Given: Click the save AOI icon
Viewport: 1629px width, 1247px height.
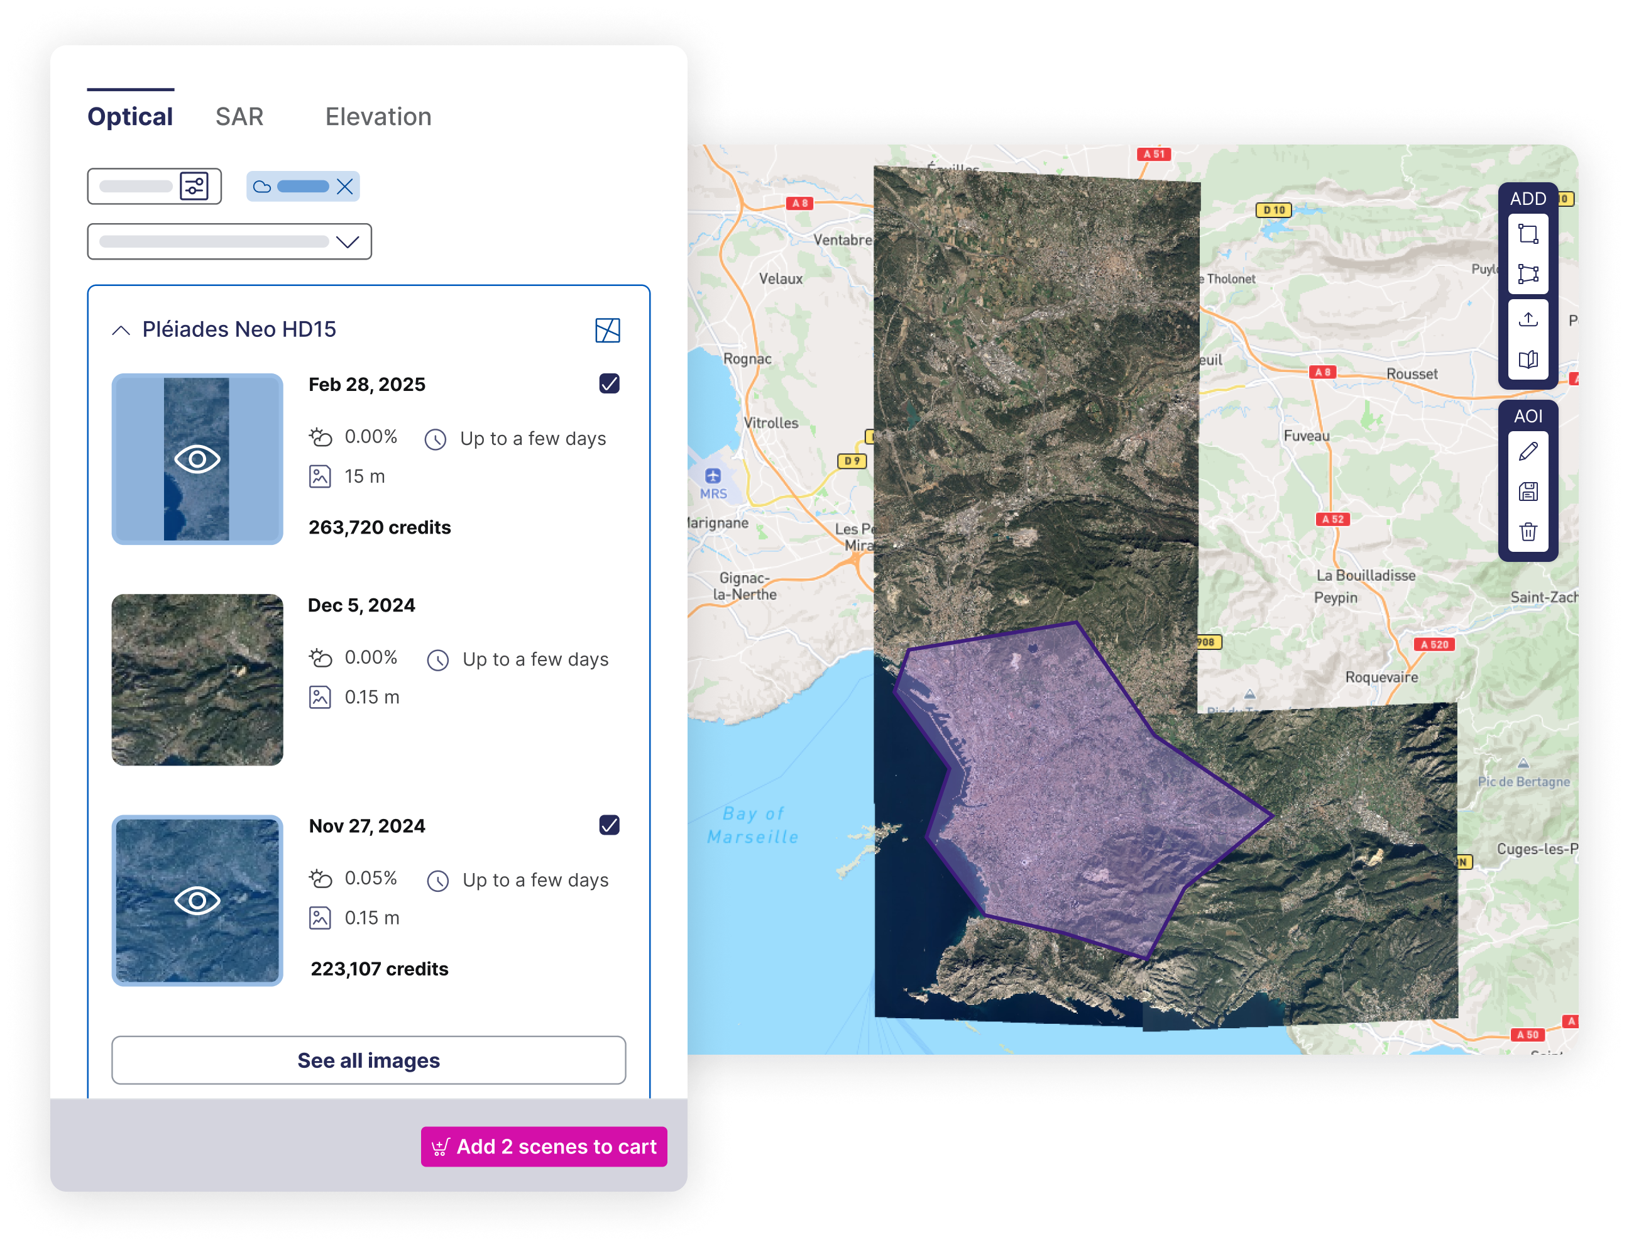Looking at the screenshot, I should pyautogui.click(x=1527, y=492).
